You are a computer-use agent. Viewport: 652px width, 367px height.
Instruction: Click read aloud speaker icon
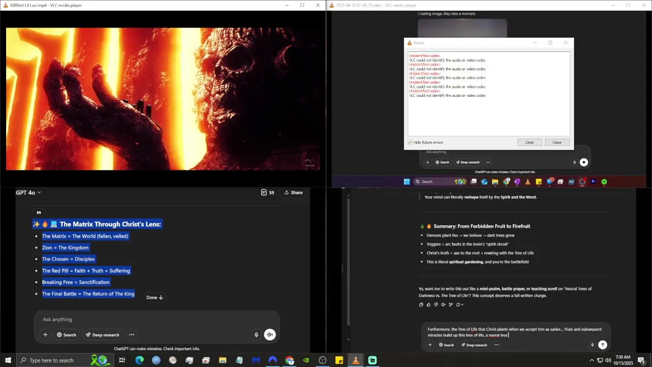[x=443, y=305]
